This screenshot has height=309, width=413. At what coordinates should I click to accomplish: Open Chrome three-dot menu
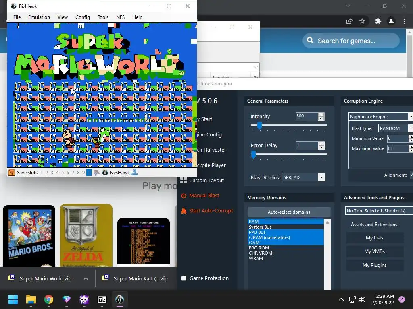404,21
